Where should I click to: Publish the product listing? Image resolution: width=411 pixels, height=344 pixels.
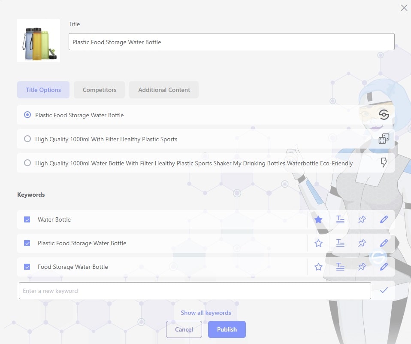click(227, 329)
